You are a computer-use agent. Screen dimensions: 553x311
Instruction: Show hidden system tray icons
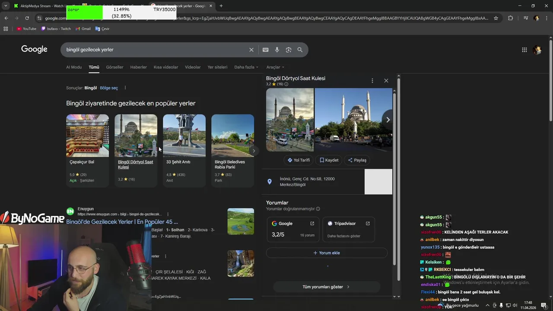point(487,305)
